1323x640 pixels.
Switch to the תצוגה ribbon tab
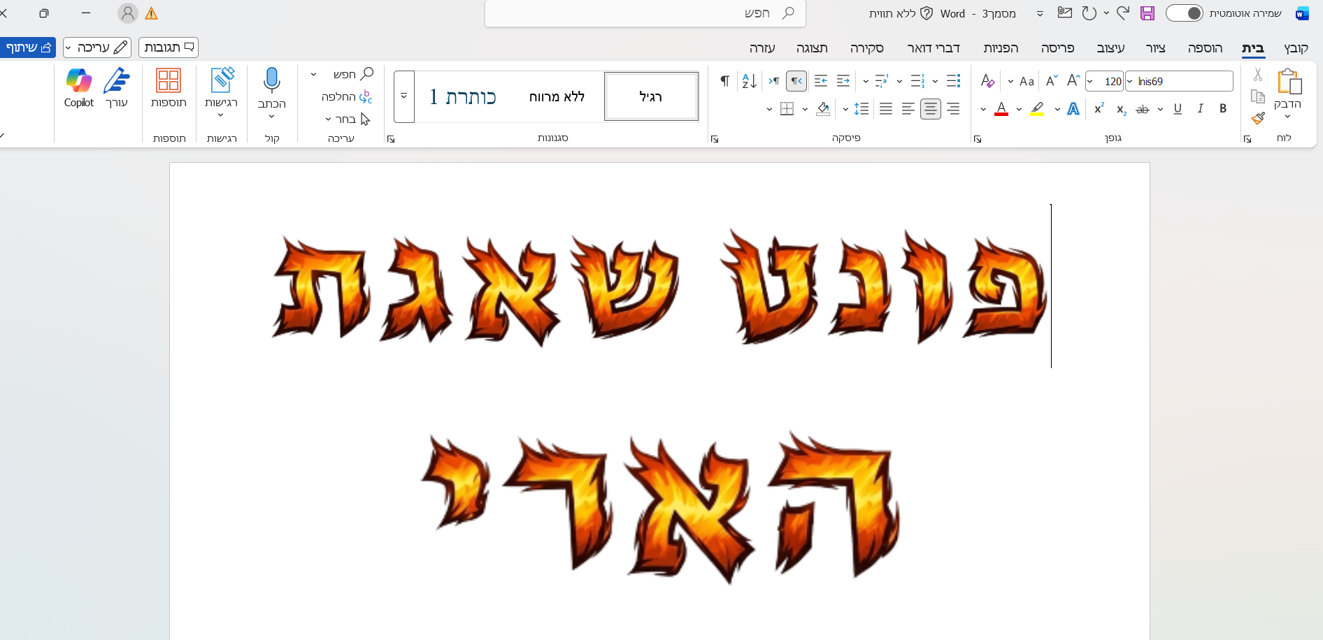[x=812, y=48]
